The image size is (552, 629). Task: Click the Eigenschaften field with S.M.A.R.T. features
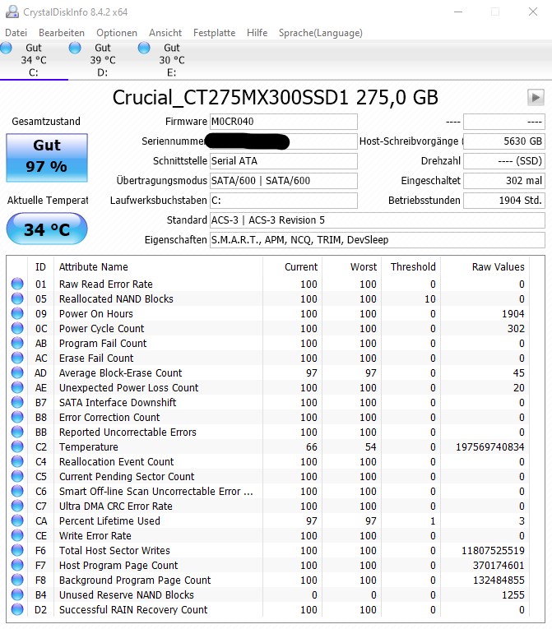[378, 240]
